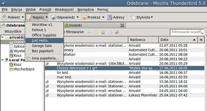Open the Przekaż dropdown arrow
Image resolution: width=207 pixels, height=111 pixels.
point(103,17)
